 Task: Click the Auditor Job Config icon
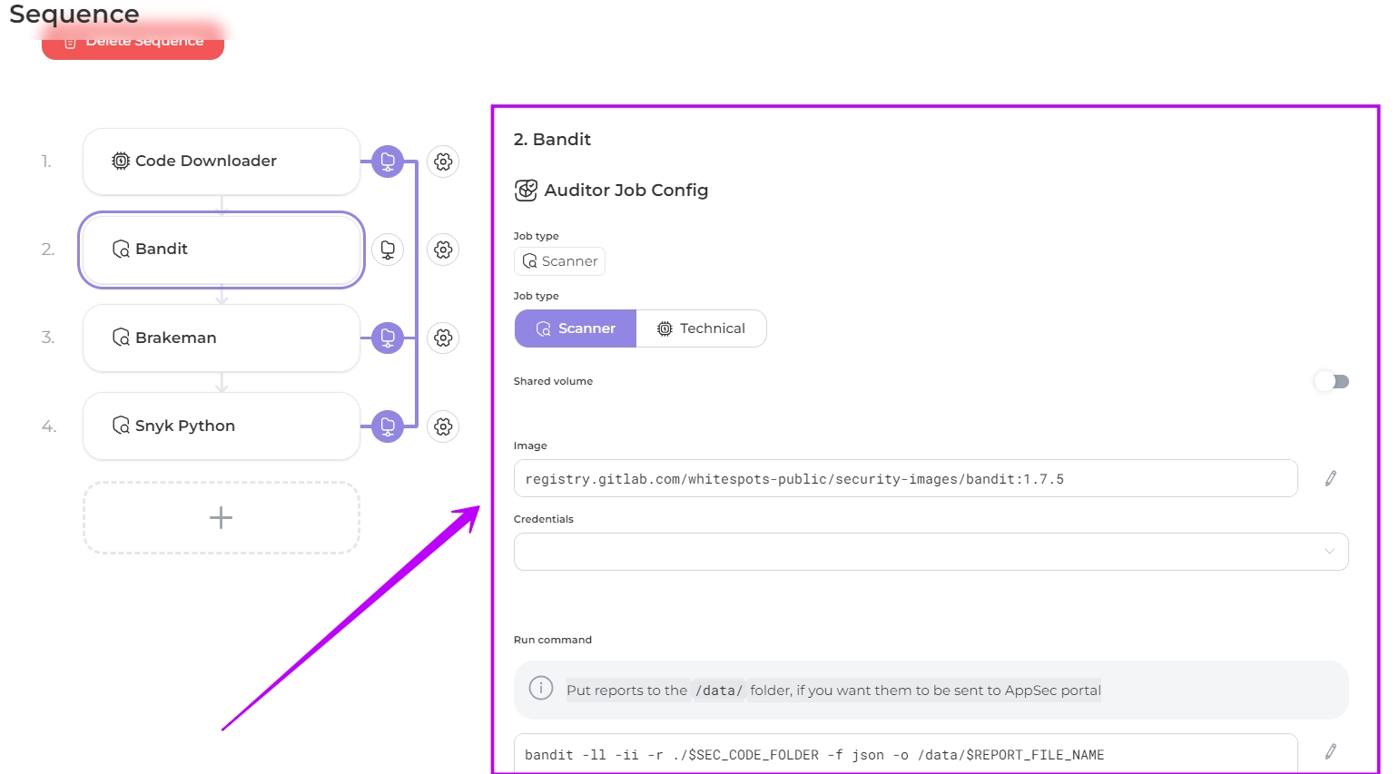[526, 191]
